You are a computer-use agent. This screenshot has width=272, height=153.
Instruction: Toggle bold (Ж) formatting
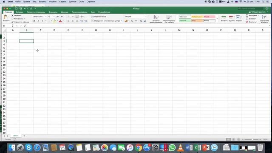(34, 21)
